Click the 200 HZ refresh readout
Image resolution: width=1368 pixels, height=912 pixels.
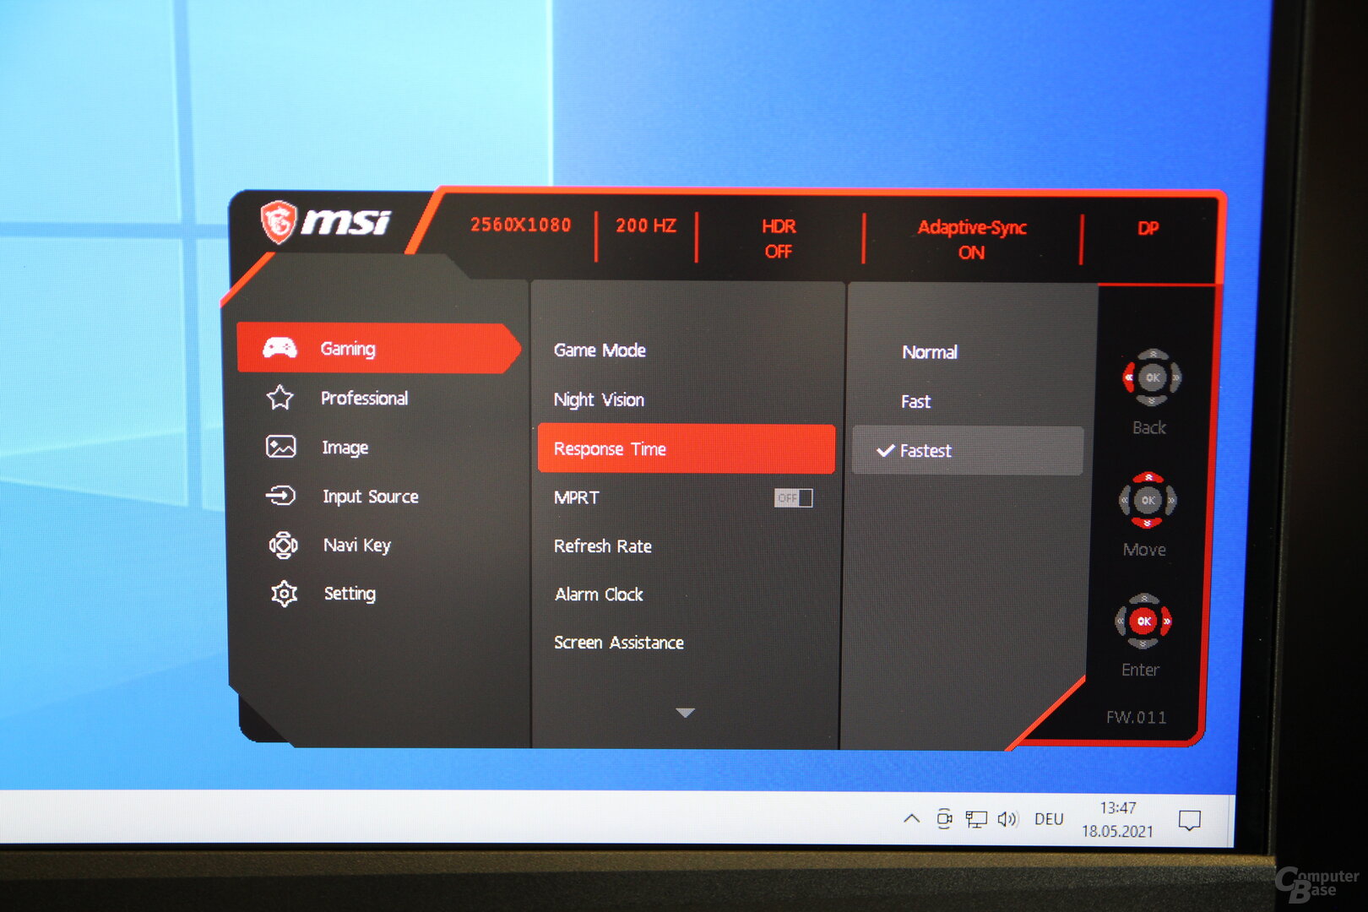coord(645,225)
